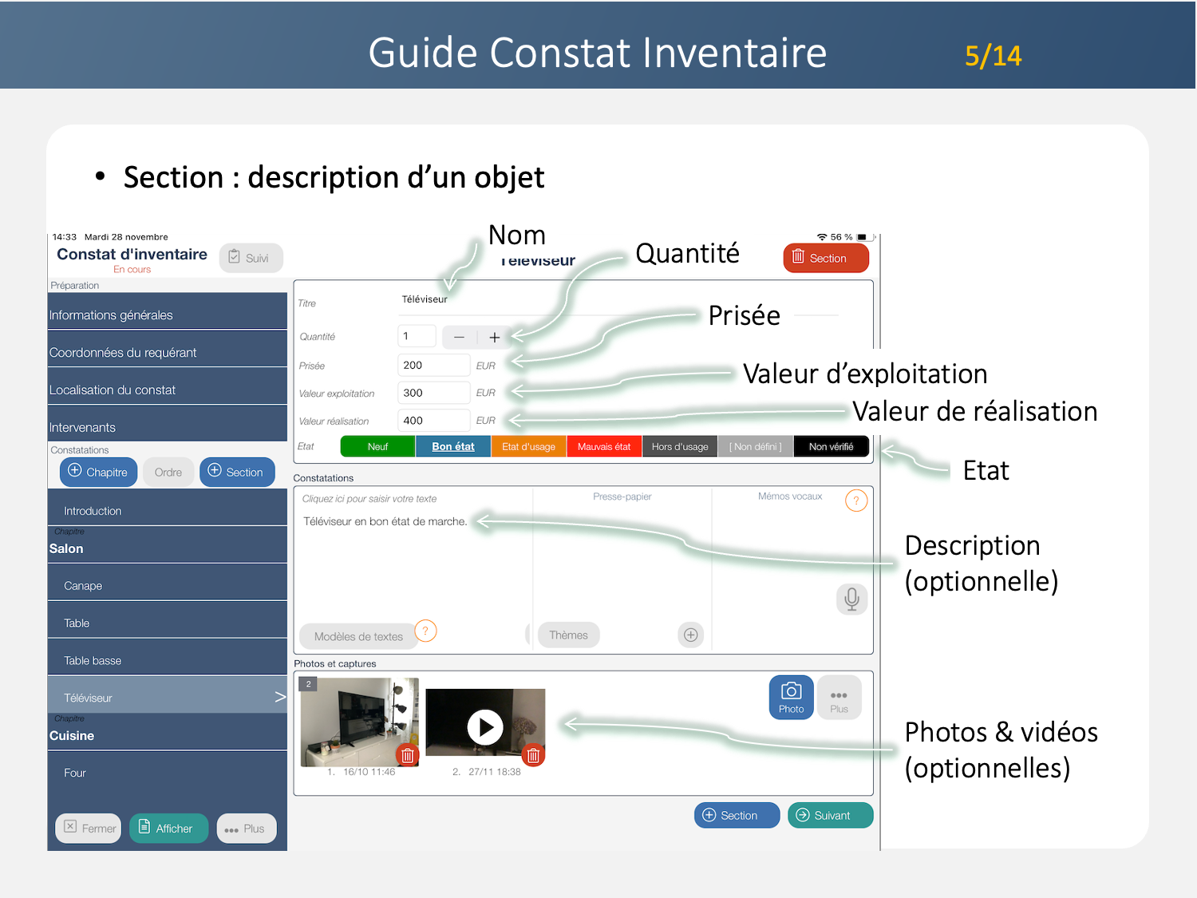Image resolution: width=1197 pixels, height=898 pixels.
Task: Expand the Téléviseur section chevron
Action: point(279,697)
